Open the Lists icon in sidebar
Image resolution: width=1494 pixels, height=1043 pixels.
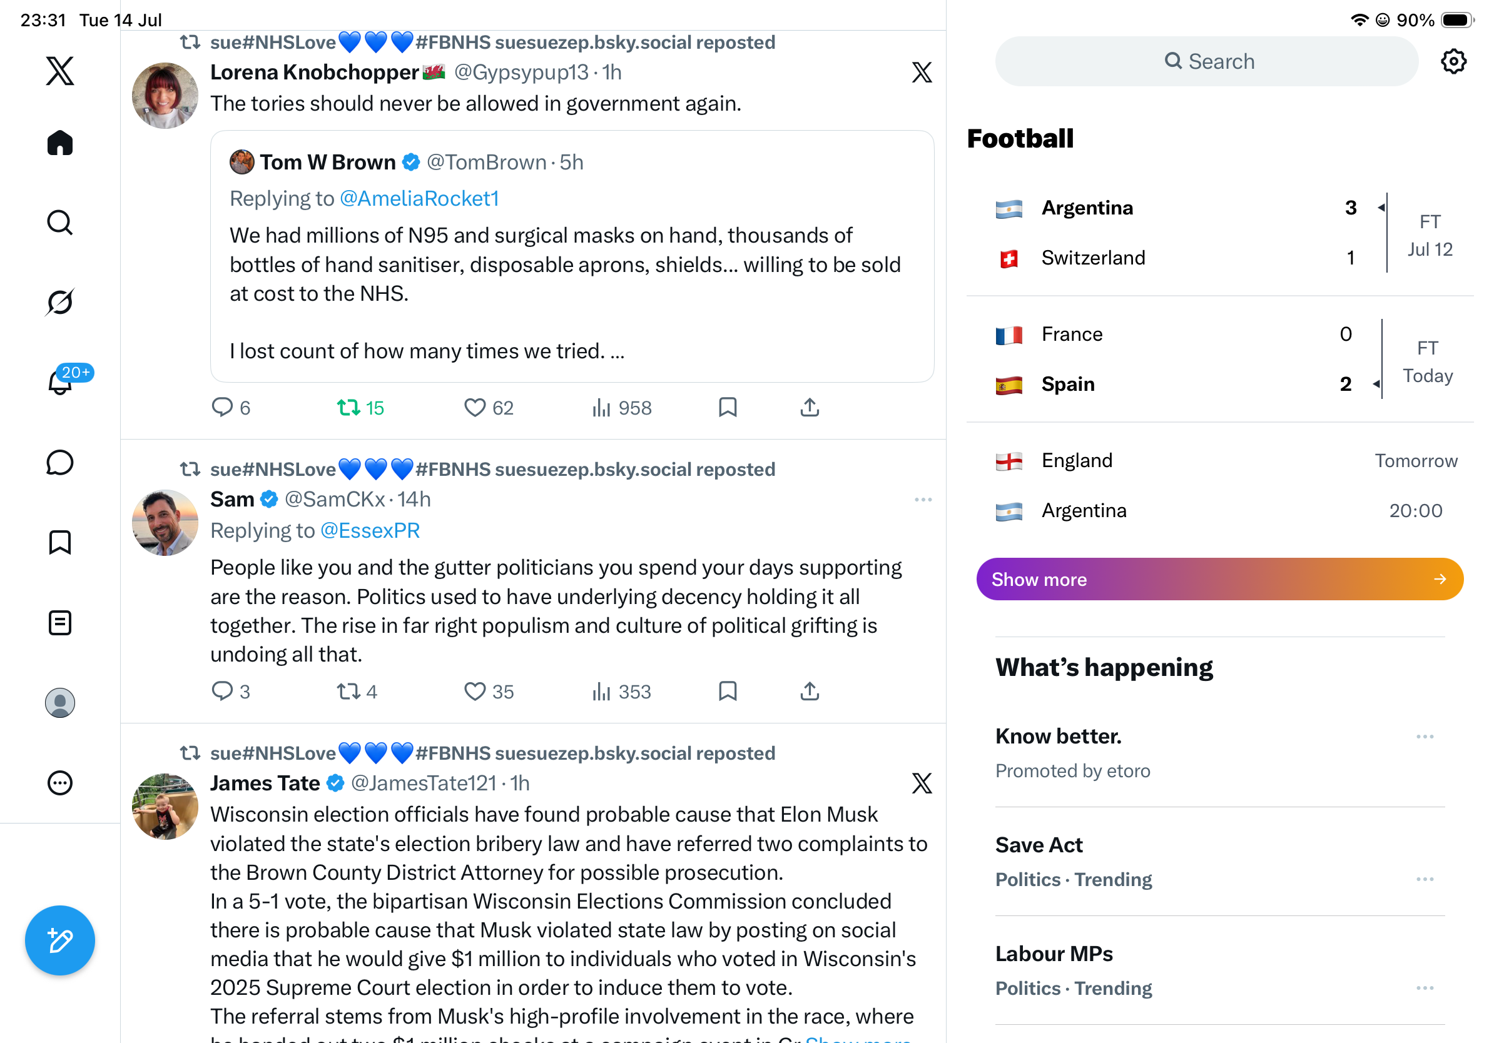pos(60,623)
